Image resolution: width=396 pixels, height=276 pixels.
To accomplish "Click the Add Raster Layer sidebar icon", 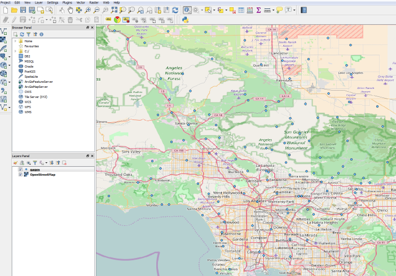I will [x=3, y=40].
